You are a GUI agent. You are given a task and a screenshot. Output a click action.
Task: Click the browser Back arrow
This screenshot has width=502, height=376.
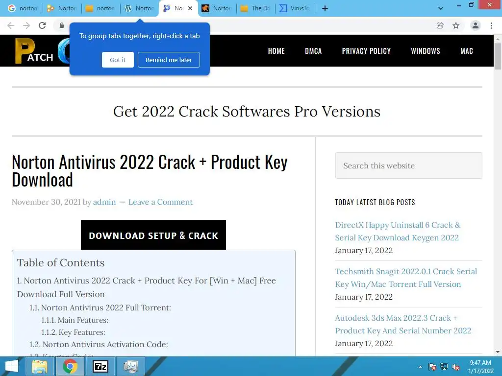pos(11,25)
